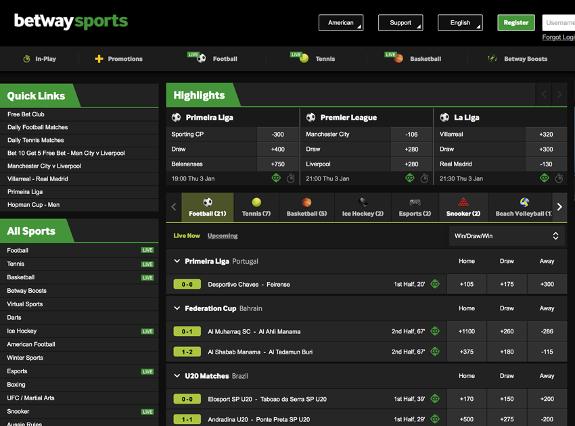This screenshot has height=426, width=575.
Task: Open the English language dropdown
Action: point(460,23)
